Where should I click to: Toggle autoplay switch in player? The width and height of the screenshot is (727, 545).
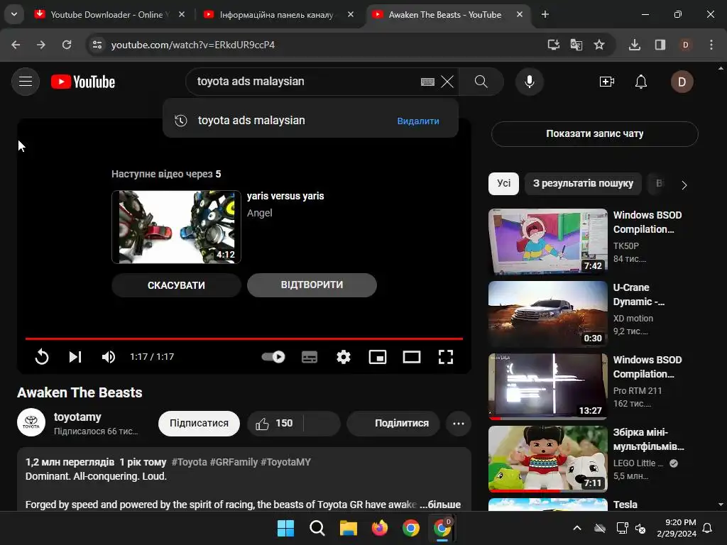273,357
